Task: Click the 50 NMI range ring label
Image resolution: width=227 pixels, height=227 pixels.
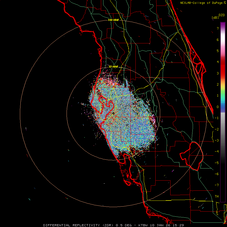Action: tap(113, 67)
